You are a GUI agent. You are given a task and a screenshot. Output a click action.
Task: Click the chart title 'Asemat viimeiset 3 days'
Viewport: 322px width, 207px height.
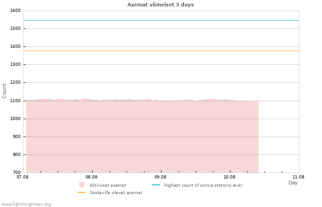point(161,5)
